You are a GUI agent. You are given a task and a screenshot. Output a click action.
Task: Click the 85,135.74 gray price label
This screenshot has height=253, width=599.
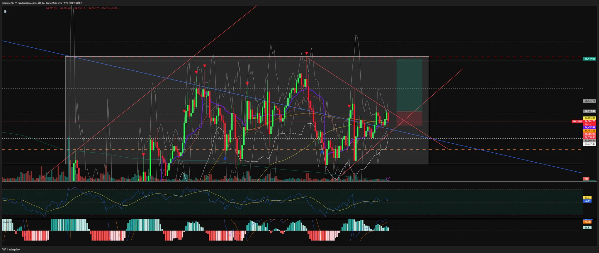click(590, 101)
